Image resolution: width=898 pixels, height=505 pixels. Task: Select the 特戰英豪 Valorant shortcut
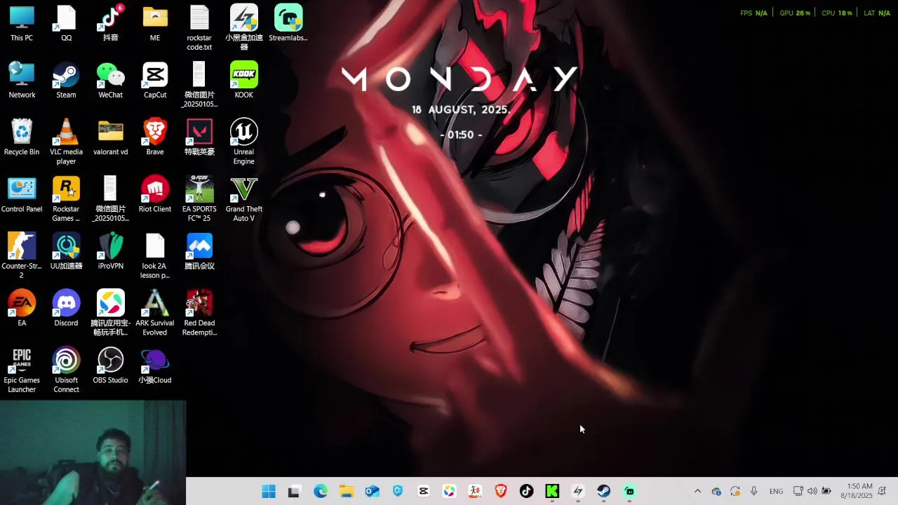pyautogui.click(x=199, y=137)
